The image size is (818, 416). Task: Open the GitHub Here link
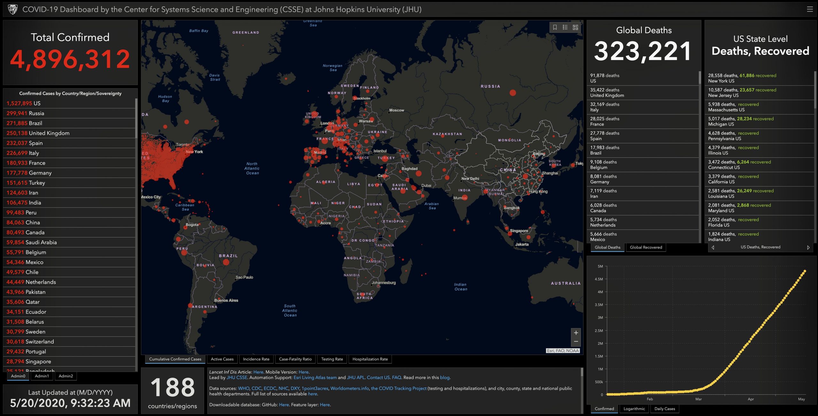pyautogui.click(x=284, y=405)
